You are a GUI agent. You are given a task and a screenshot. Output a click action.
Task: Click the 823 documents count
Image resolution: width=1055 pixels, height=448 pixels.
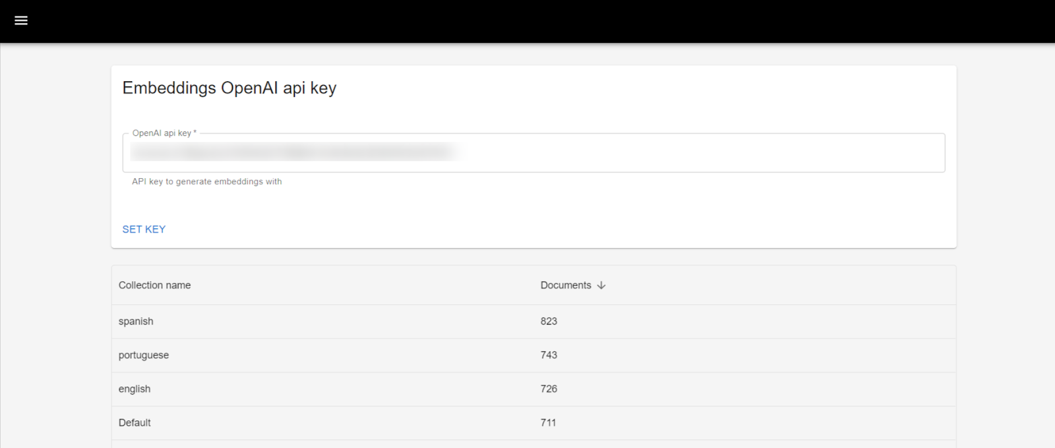549,321
